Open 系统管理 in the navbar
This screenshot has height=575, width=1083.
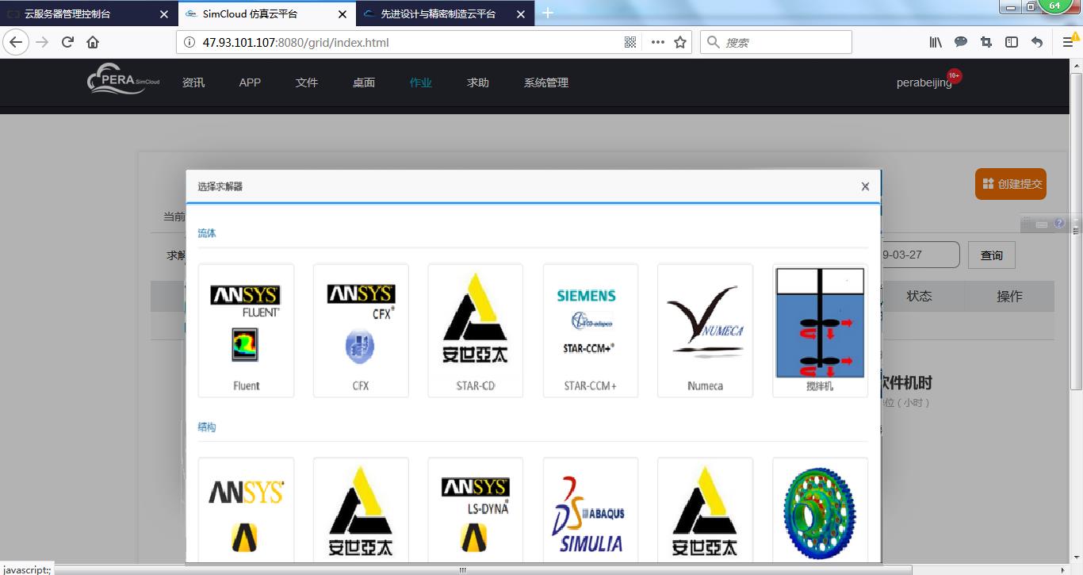click(546, 82)
